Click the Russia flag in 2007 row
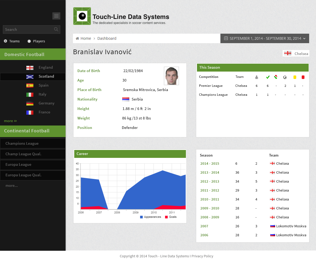 273,226
